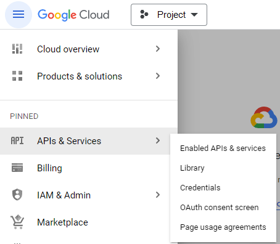Select APIs & Services menu item

click(89, 141)
